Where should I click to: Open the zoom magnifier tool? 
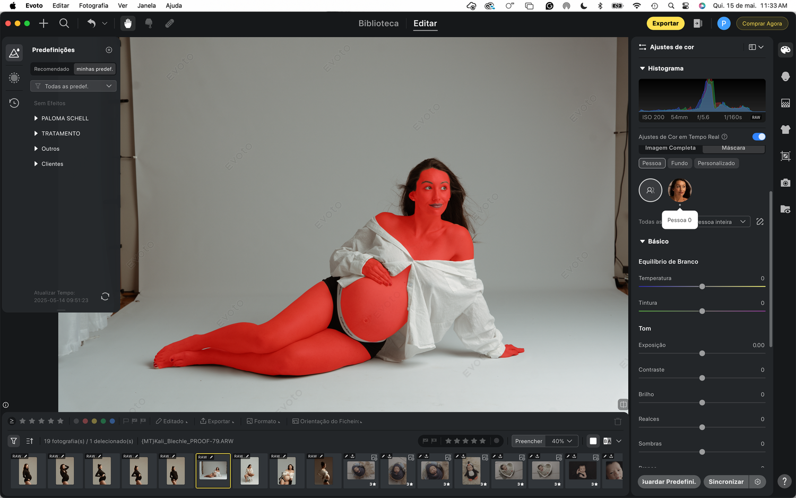(x=64, y=23)
